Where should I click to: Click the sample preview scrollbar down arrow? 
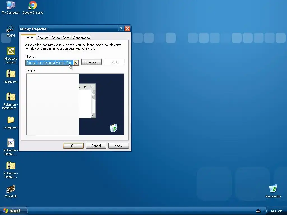(92, 115)
